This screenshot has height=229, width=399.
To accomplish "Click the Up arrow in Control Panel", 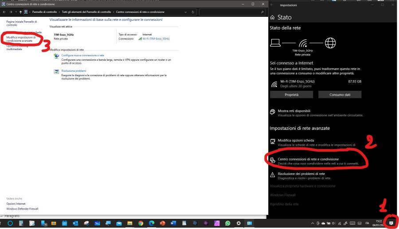I will (20, 12).
